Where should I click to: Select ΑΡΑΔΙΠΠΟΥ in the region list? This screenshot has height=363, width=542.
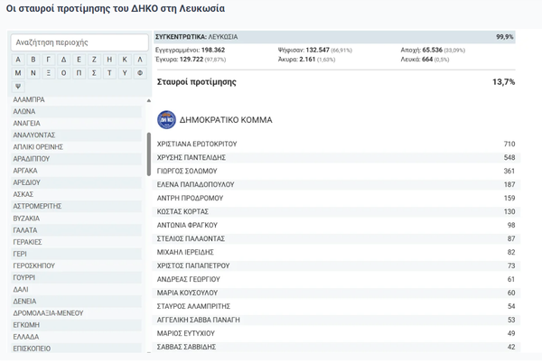(77, 159)
